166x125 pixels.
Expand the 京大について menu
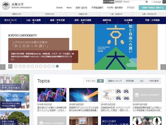click(11, 20)
